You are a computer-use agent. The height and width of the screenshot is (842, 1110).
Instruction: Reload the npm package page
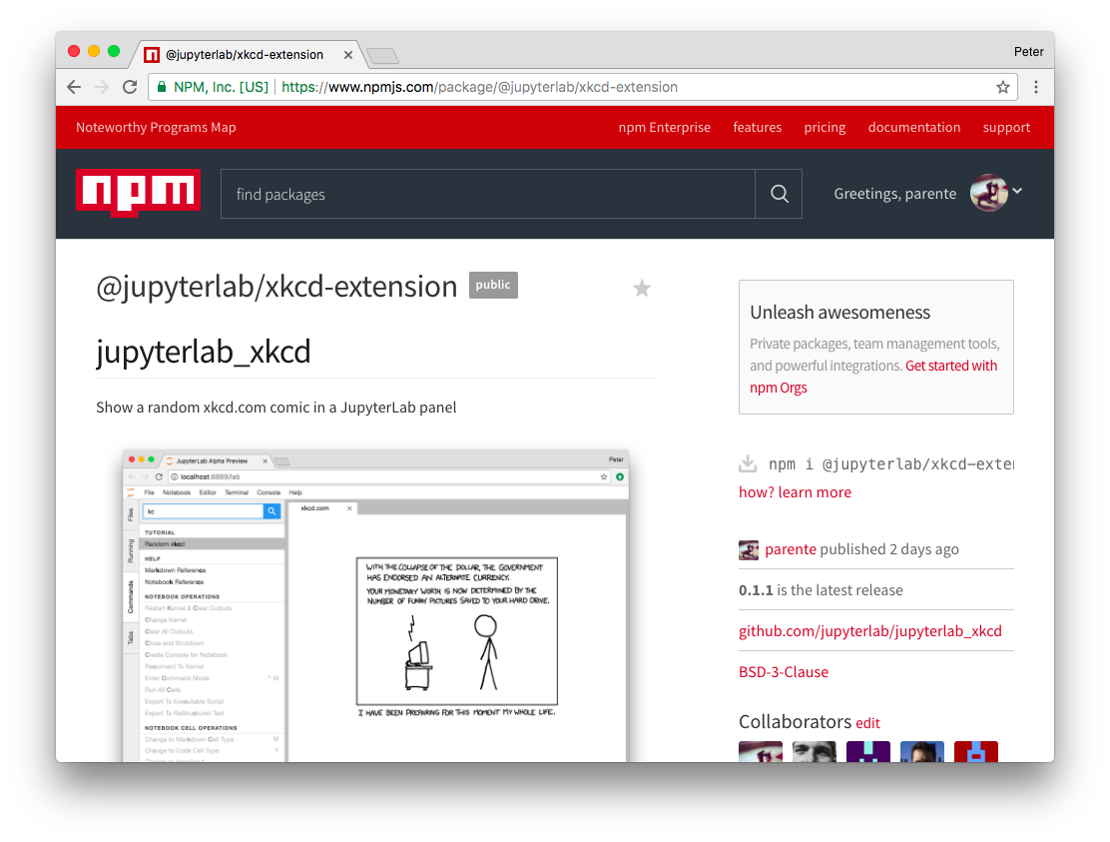(x=130, y=87)
